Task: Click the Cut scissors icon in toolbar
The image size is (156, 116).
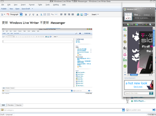Action: coord(2,15)
